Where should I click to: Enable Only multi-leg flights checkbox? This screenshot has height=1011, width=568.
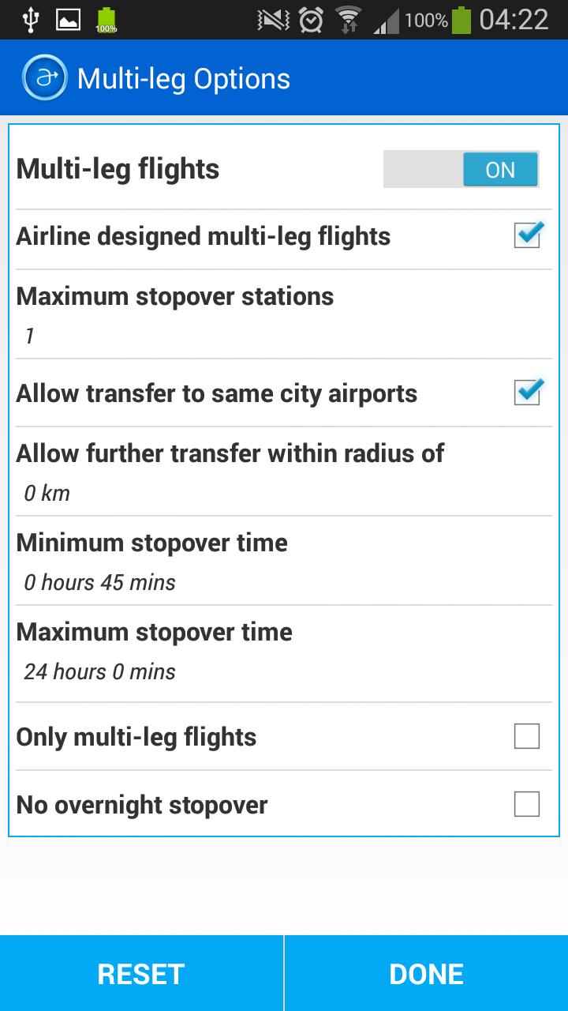[x=527, y=736]
